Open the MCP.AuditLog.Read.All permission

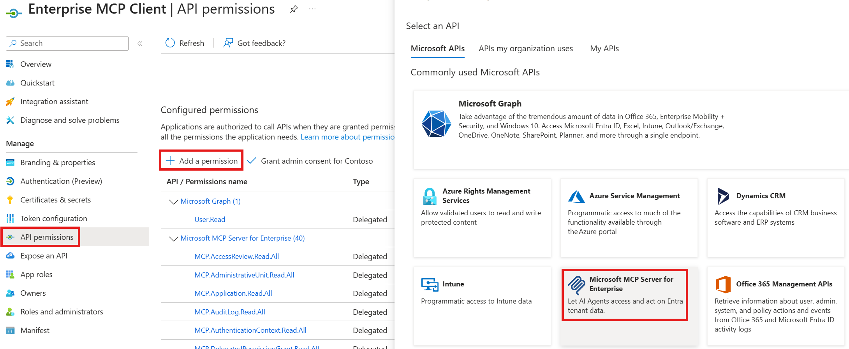(x=230, y=312)
